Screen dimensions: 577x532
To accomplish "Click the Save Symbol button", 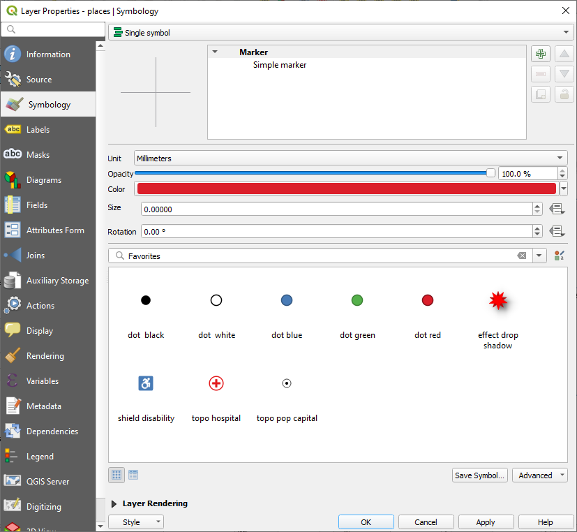I will click(x=479, y=475).
